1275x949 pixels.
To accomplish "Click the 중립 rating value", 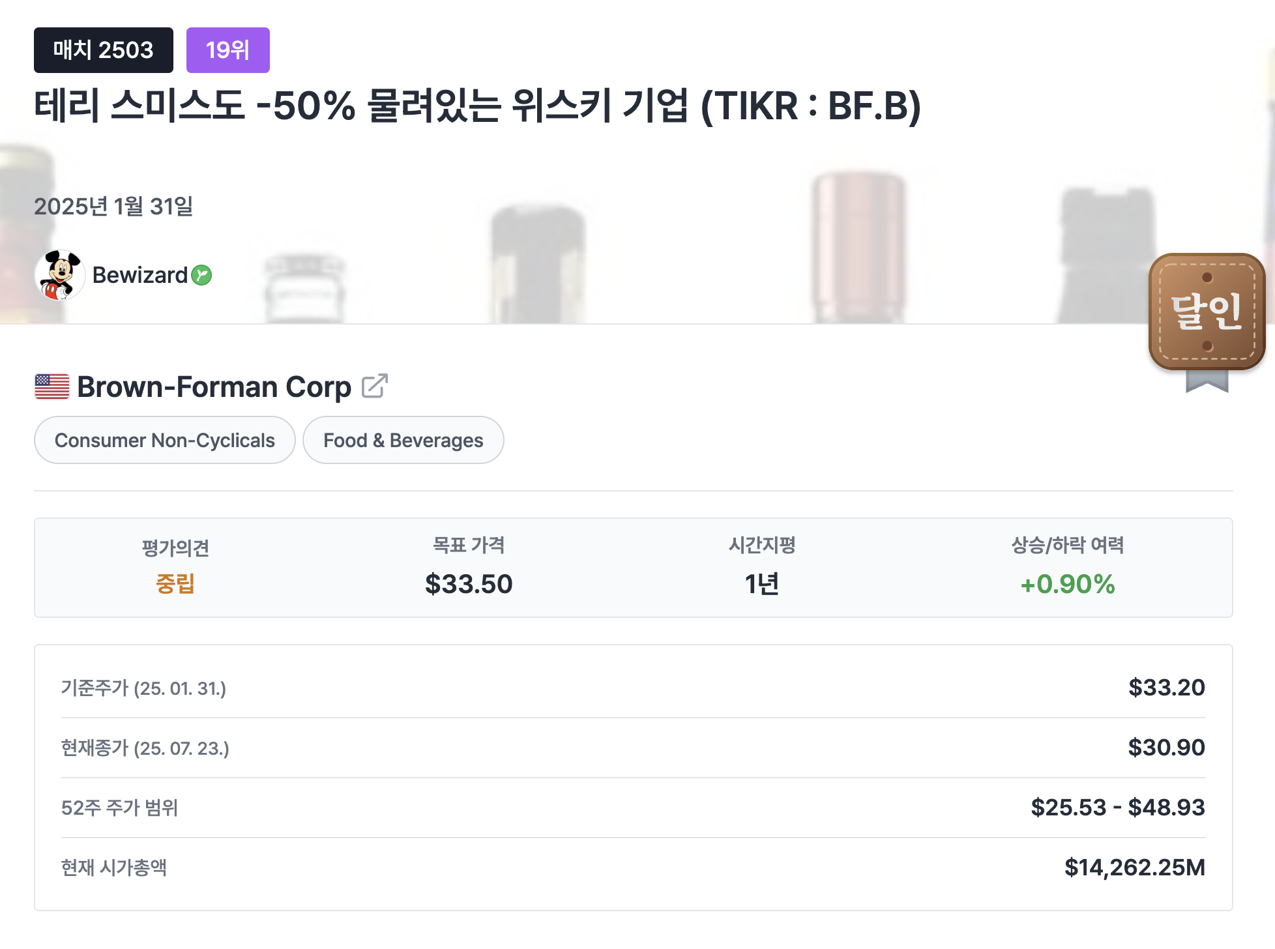I will [x=175, y=583].
